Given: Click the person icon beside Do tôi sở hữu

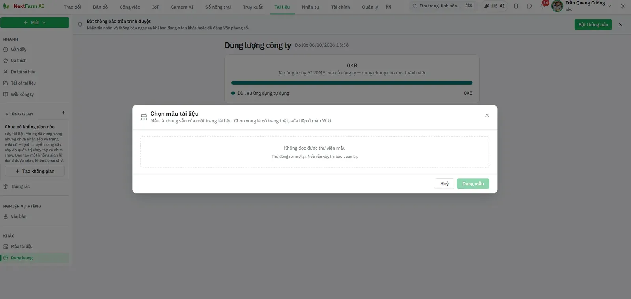Looking at the screenshot, I should point(6,72).
